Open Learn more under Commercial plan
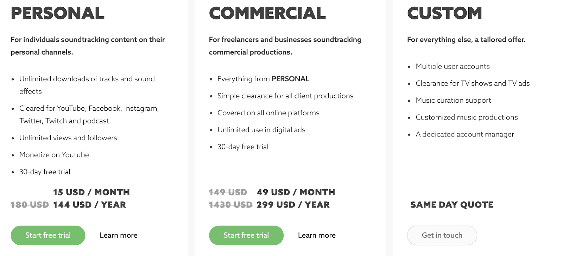 coord(317,235)
